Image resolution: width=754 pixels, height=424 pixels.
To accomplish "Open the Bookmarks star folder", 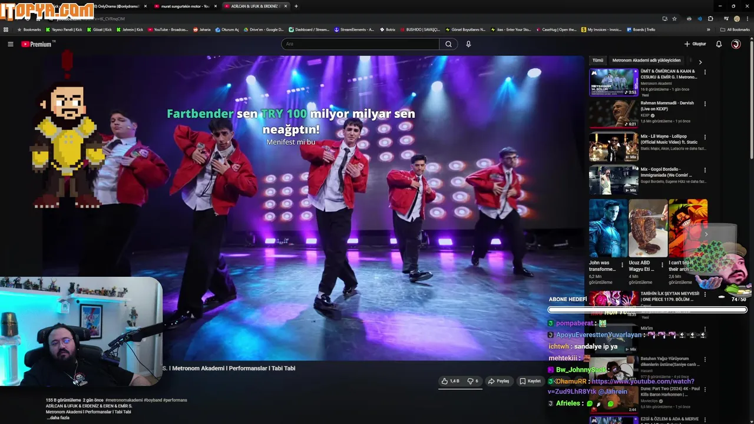I will tap(29, 29).
